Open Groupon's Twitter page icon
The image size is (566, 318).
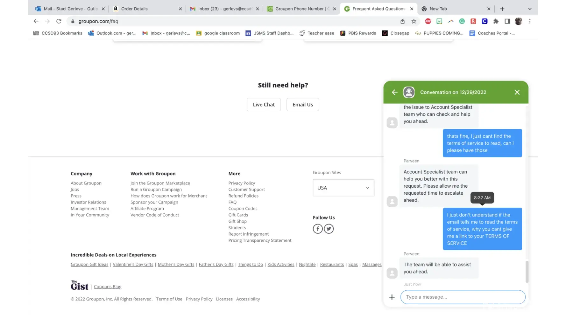pyautogui.click(x=329, y=229)
